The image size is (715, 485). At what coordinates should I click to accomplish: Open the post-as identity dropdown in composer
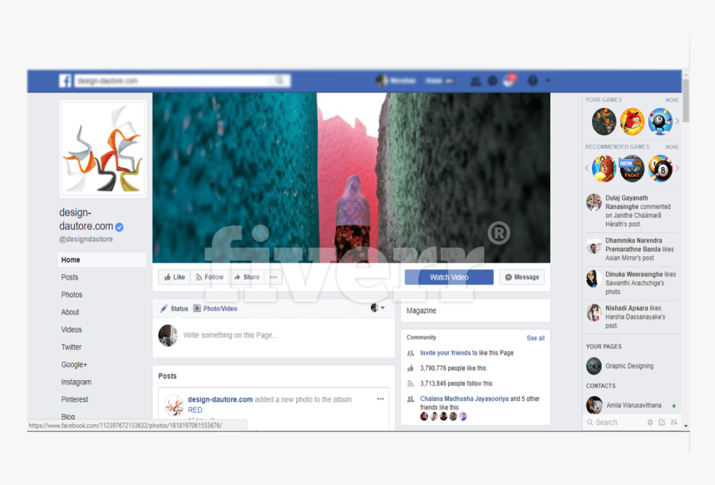point(377,308)
